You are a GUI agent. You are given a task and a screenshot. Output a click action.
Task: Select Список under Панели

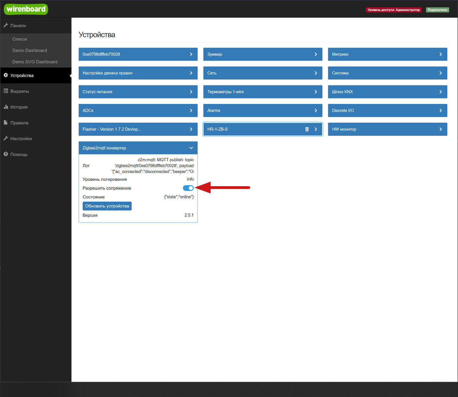point(20,39)
